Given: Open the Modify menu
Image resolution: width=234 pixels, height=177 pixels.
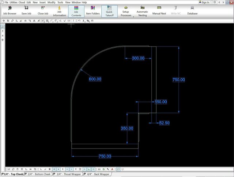Looking at the screenshot, I should coord(51,3).
